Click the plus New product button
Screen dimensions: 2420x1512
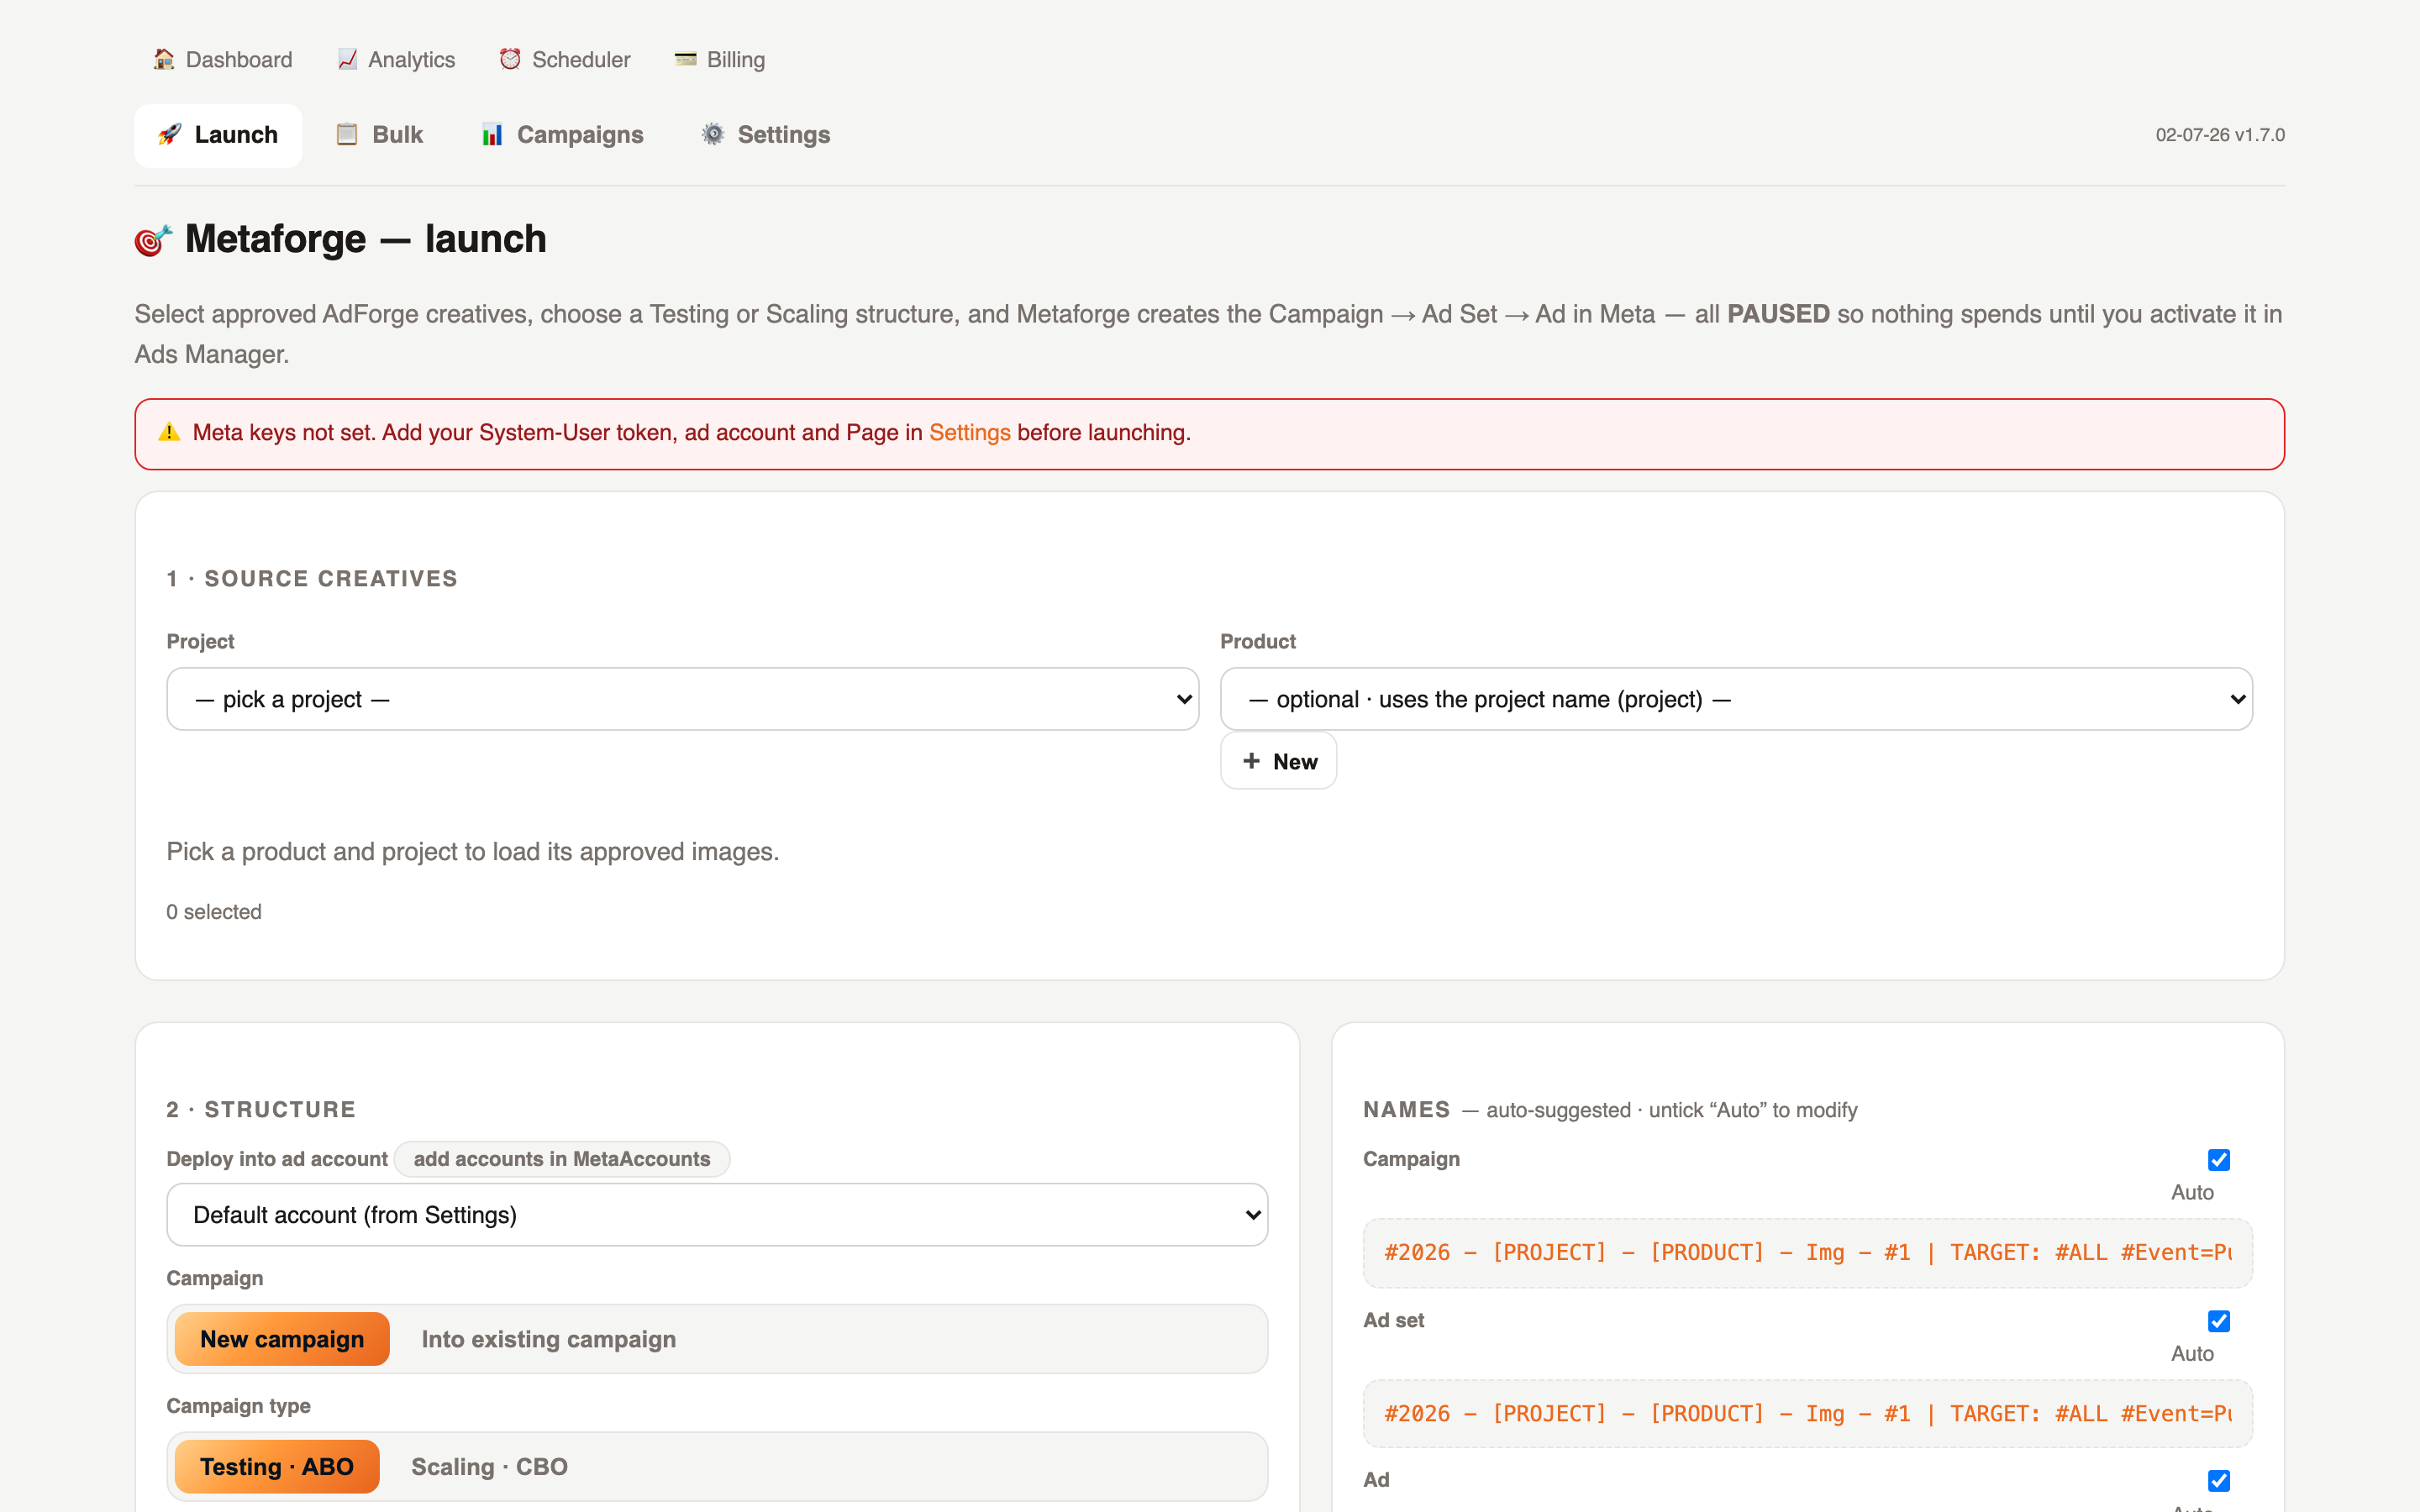tap(1278, 761)
